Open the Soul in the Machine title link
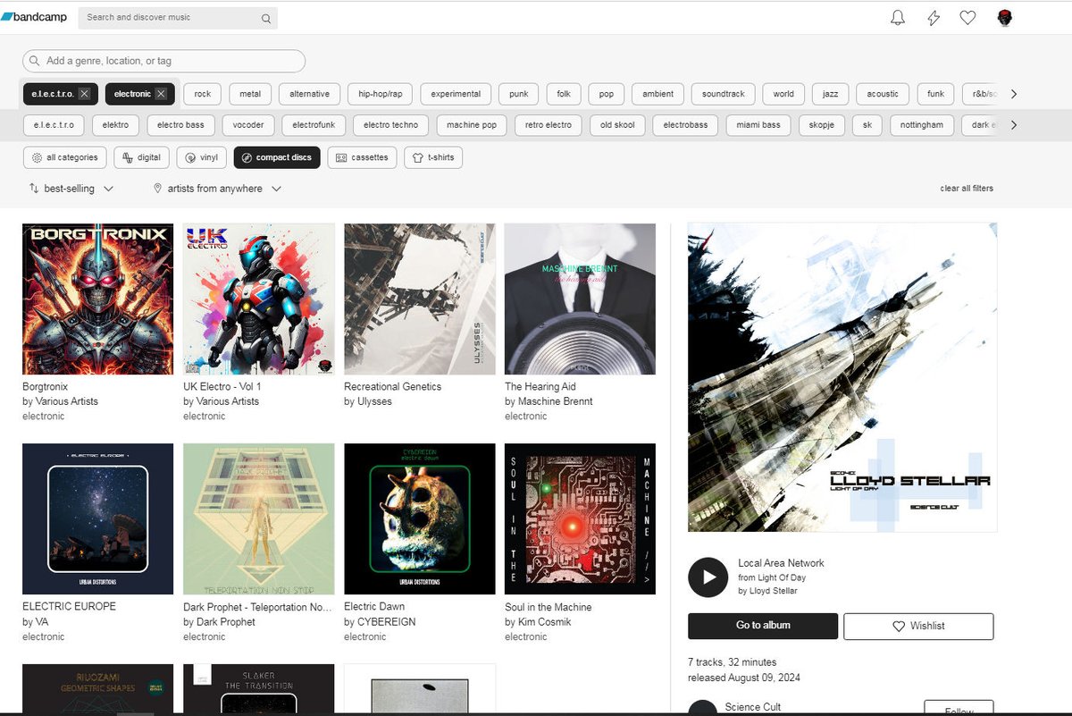Screen dimensions: 1072x716 pos(549,607)
